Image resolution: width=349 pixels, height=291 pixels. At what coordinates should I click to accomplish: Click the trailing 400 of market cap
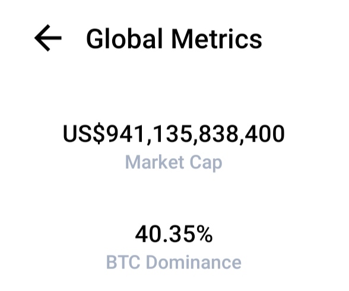click(x=265, y=133)
